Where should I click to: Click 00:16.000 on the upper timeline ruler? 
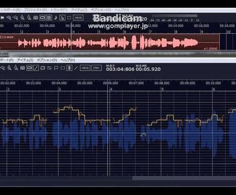click(201, 26)
